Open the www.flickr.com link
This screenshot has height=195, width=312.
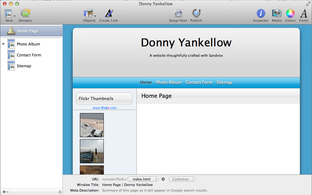tap(105, 108)
